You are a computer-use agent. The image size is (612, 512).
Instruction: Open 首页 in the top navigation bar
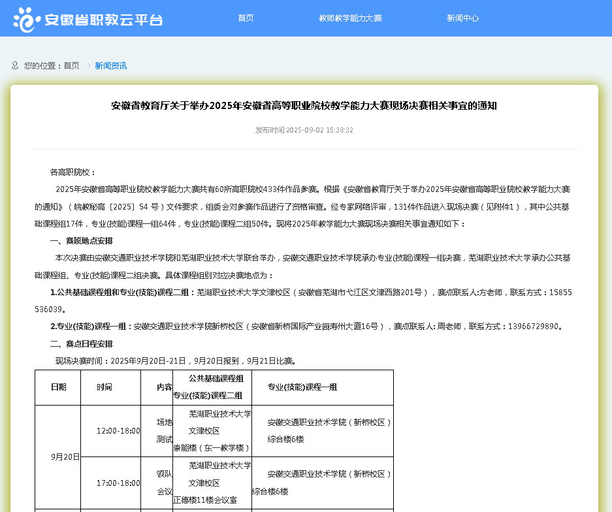pos(246,18)
